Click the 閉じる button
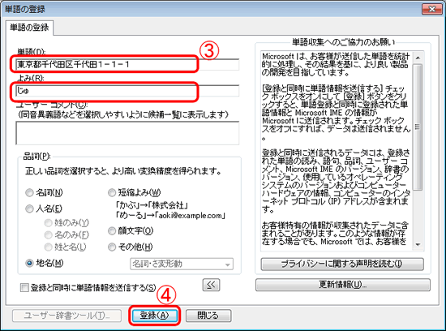Viewport: 446px width, 331px height. 208,316
